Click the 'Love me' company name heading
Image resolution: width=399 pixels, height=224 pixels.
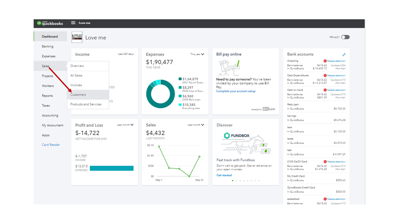click(96, 37)
